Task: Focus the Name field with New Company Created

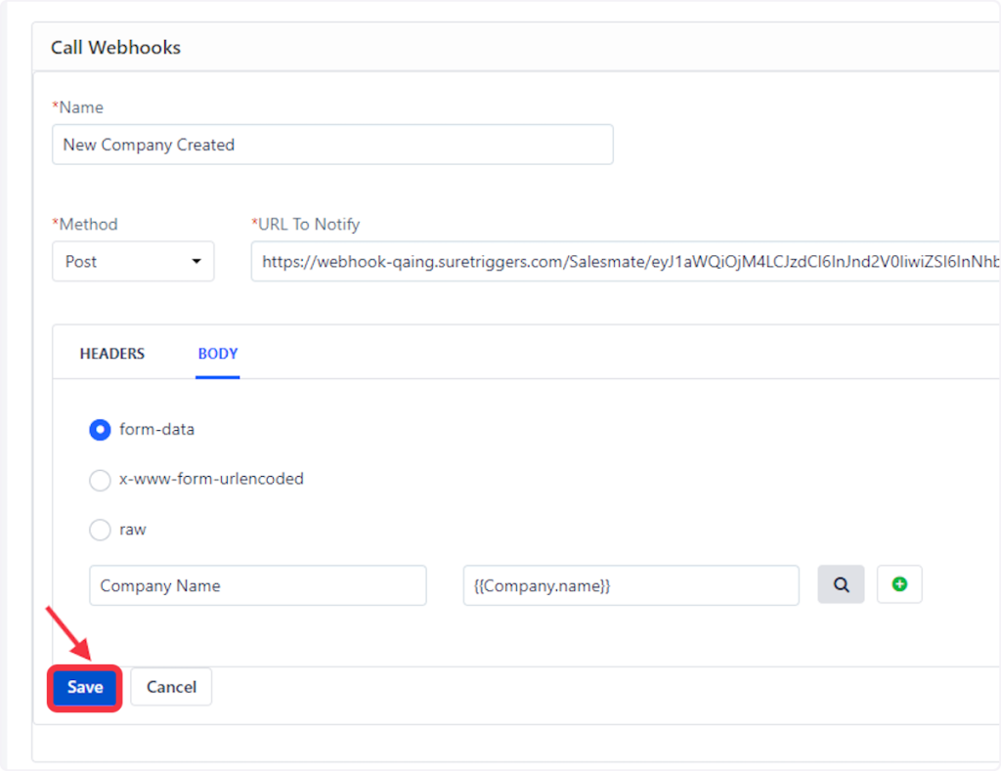Action: pos(332,145)
